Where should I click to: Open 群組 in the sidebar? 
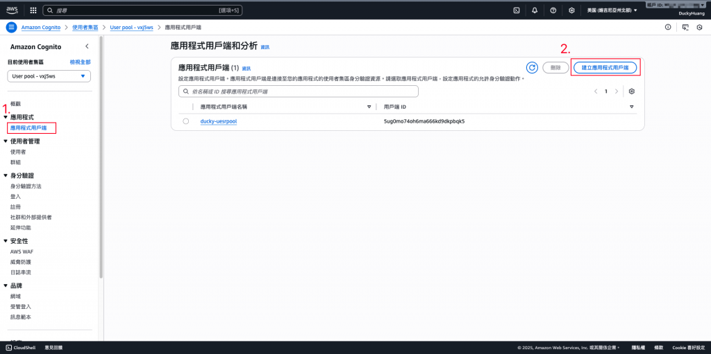tap(15, 162)
